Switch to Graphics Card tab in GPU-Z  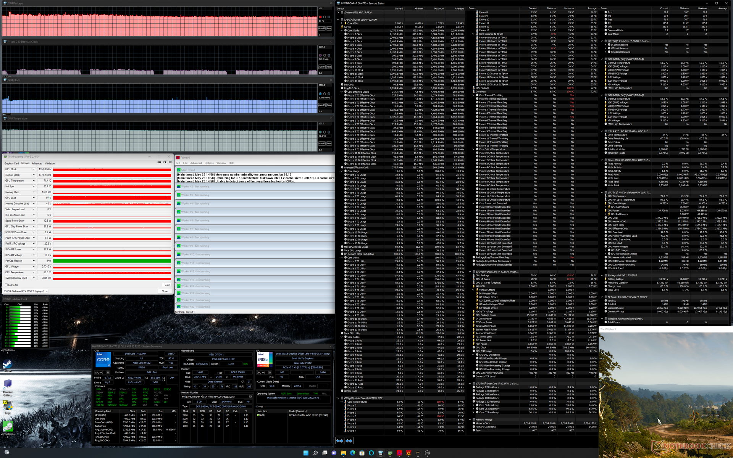click(11, 163)
